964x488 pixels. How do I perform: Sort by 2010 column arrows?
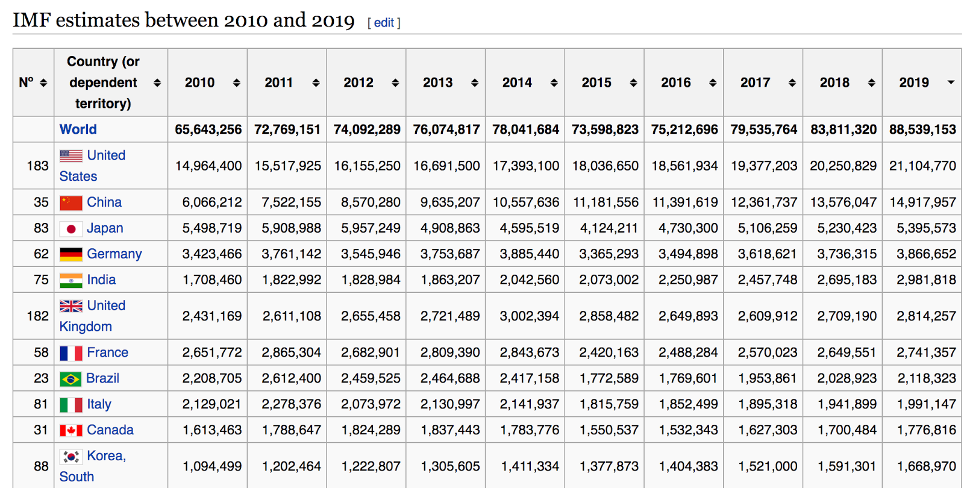point(237,83)
